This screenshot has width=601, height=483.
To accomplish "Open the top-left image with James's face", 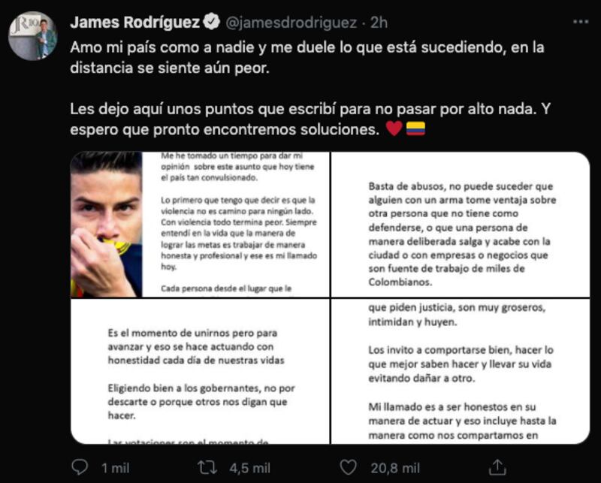I will (x=200, y=225).
